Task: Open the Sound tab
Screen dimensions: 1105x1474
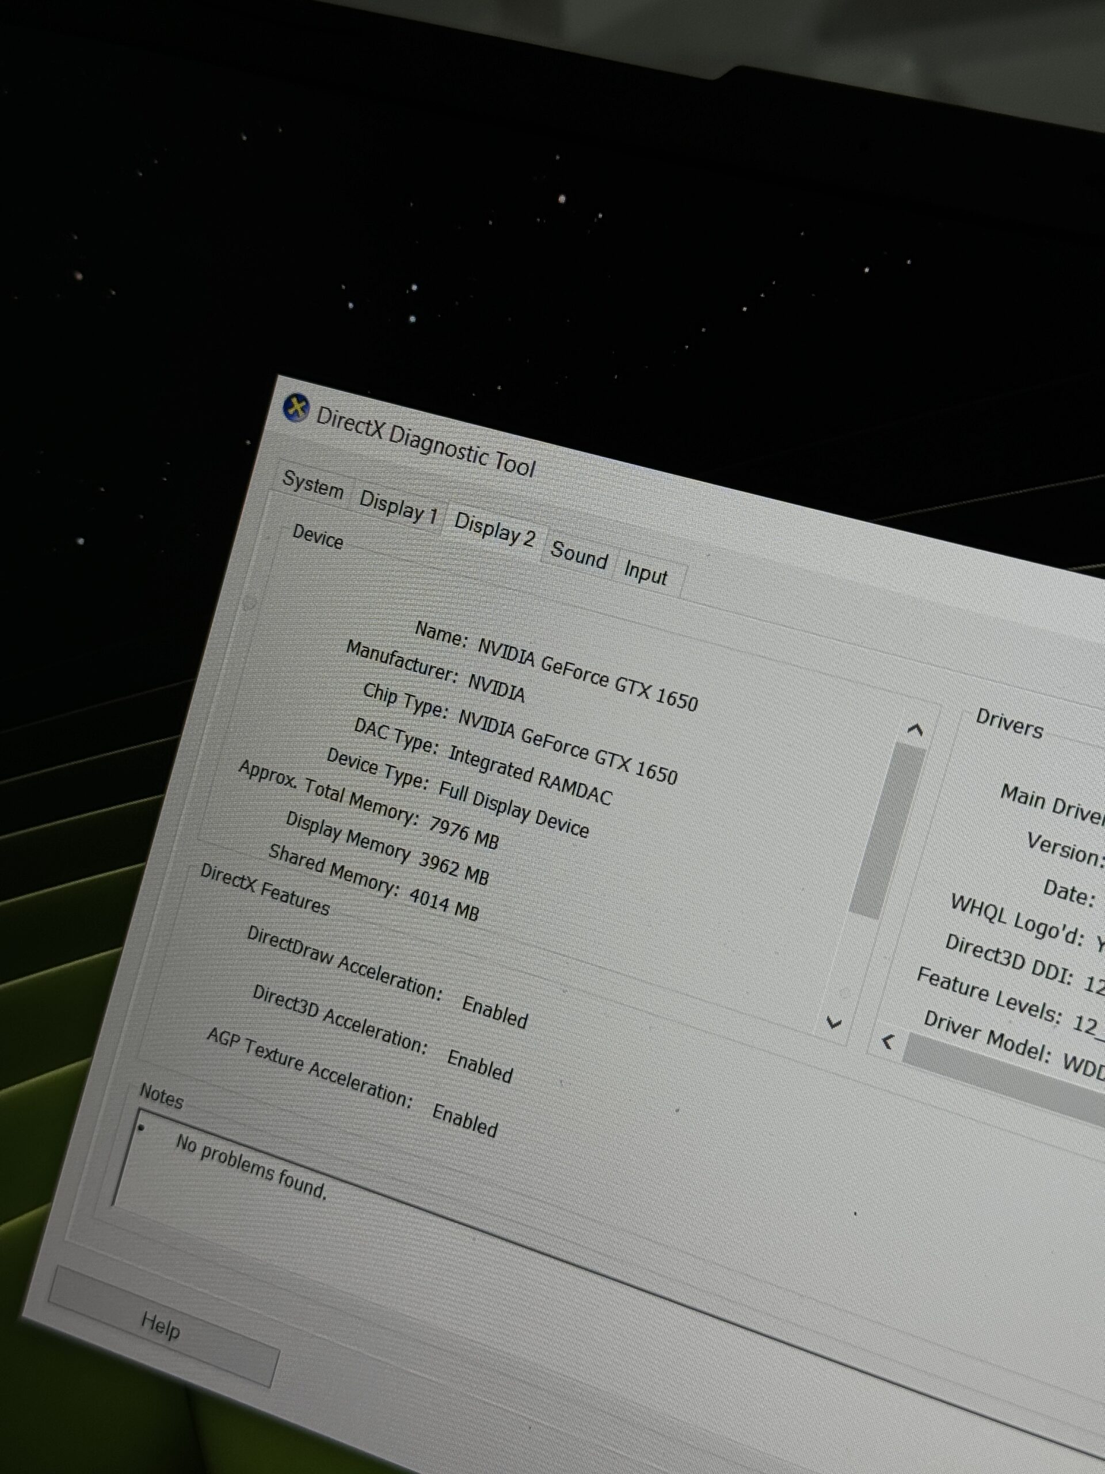Action: (x=579, y=556)
